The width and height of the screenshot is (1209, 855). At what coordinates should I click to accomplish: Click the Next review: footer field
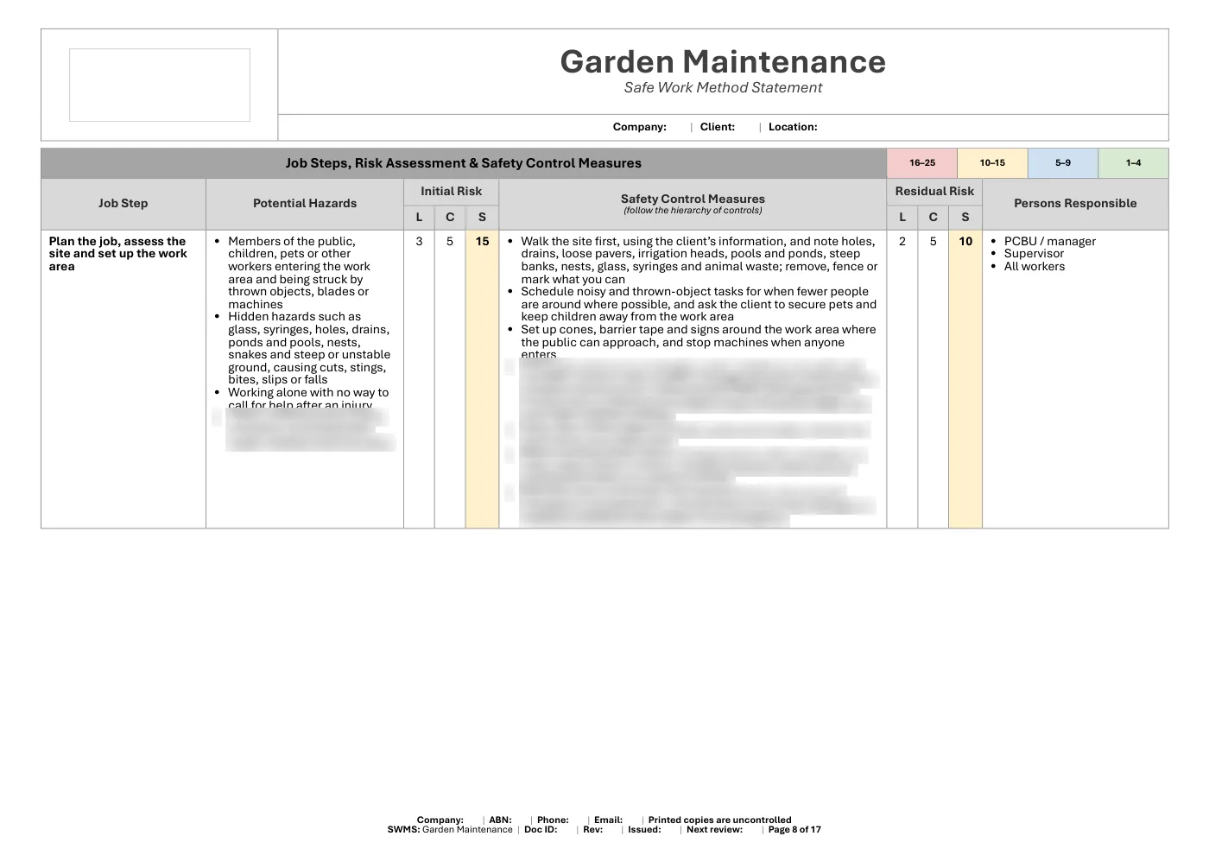point(714,830)
